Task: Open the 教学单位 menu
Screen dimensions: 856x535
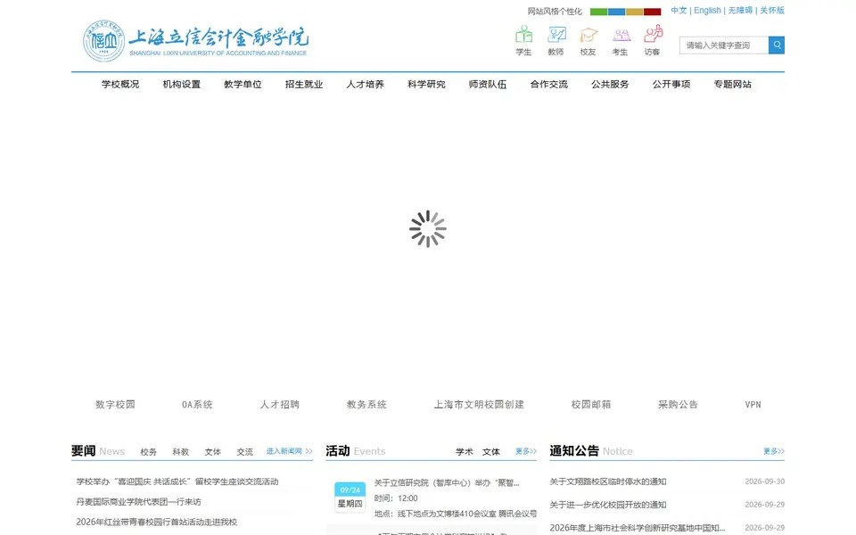Action: tap(243, 84)
